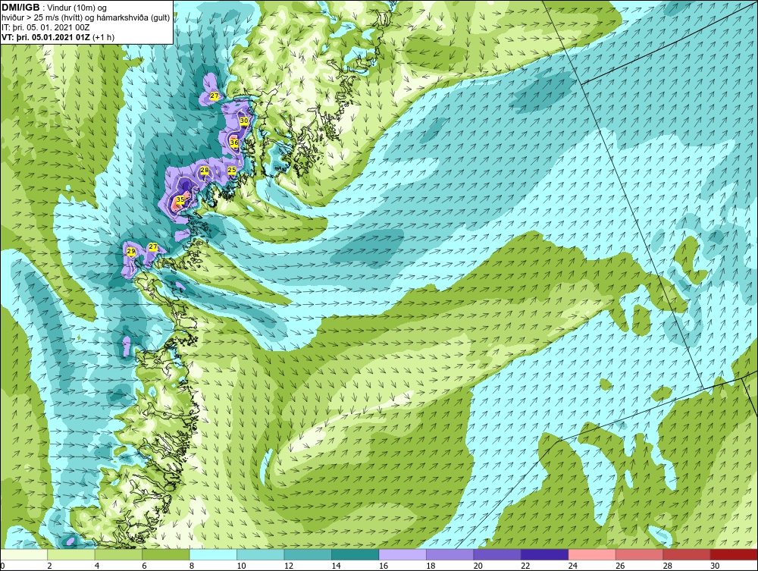
Task: Select the 16–18 m/s lavender legend swatch
Action: [402, 554]
